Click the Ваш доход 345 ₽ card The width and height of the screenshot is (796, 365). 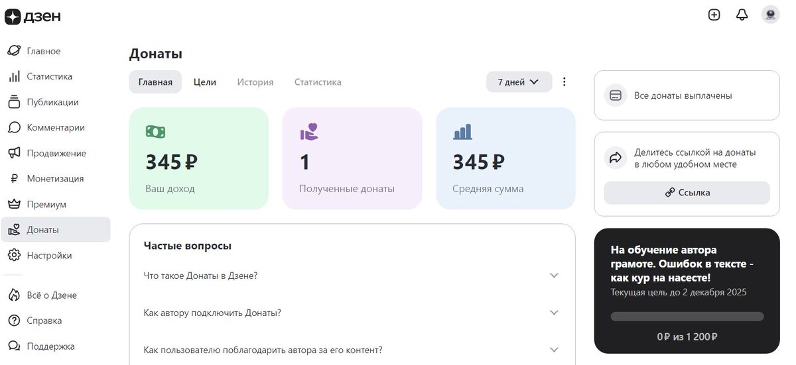point(199,158)
